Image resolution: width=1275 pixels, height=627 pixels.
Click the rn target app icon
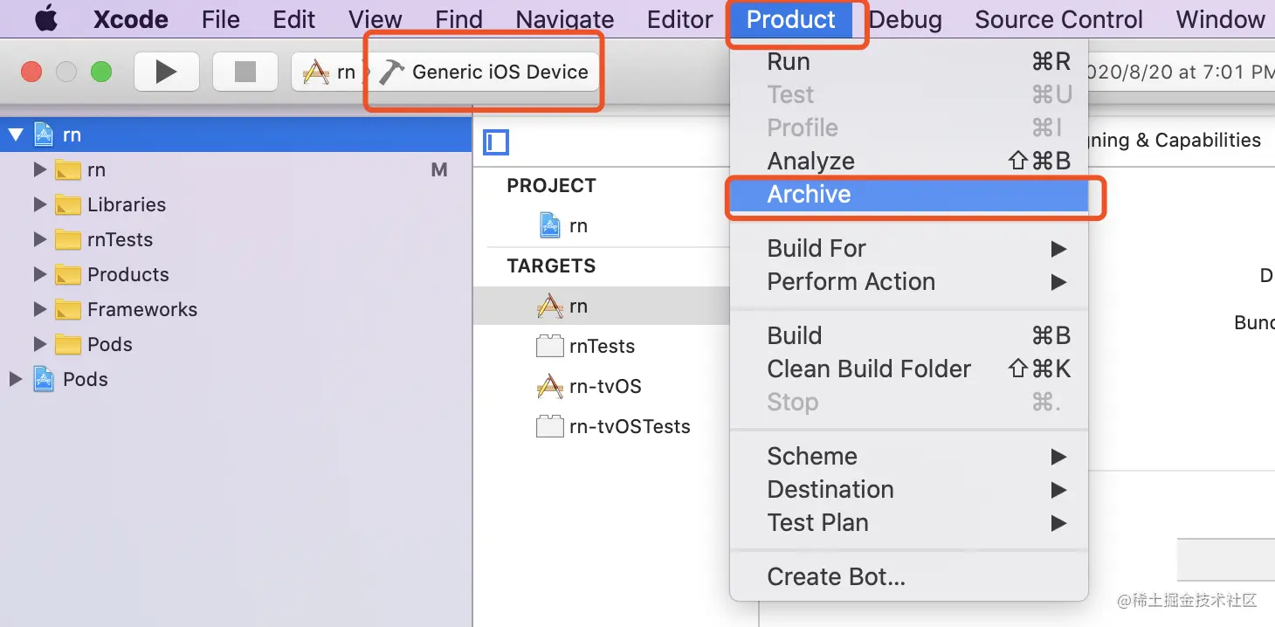pos(549,307)
